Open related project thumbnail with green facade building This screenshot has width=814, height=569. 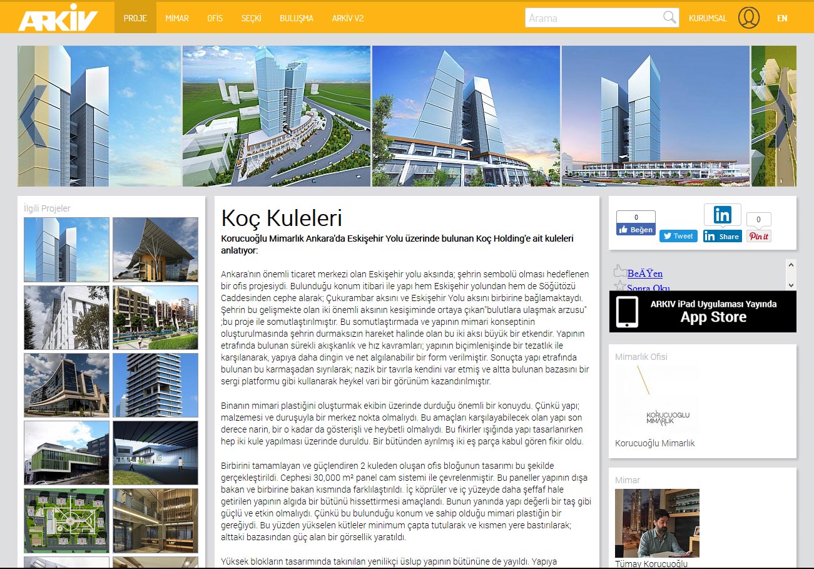tap(66, 453)
